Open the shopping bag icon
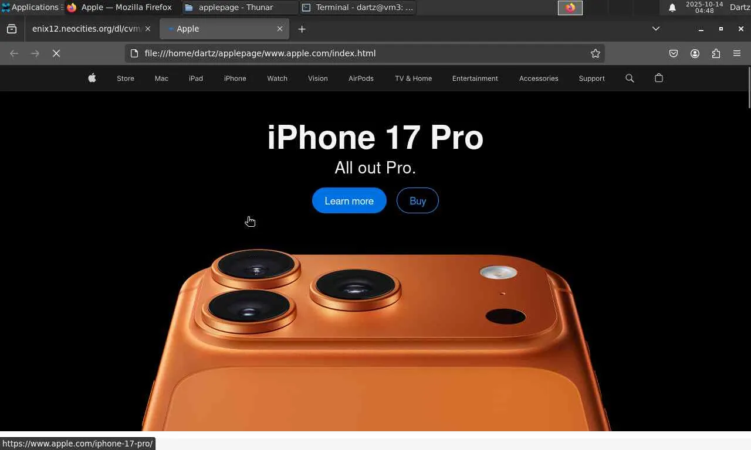751x450 pixels. point(659,78)
